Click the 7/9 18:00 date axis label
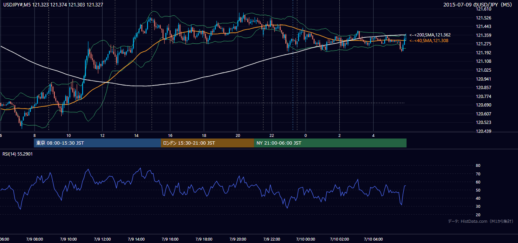The image size is (518, 243). coord(204,239)
